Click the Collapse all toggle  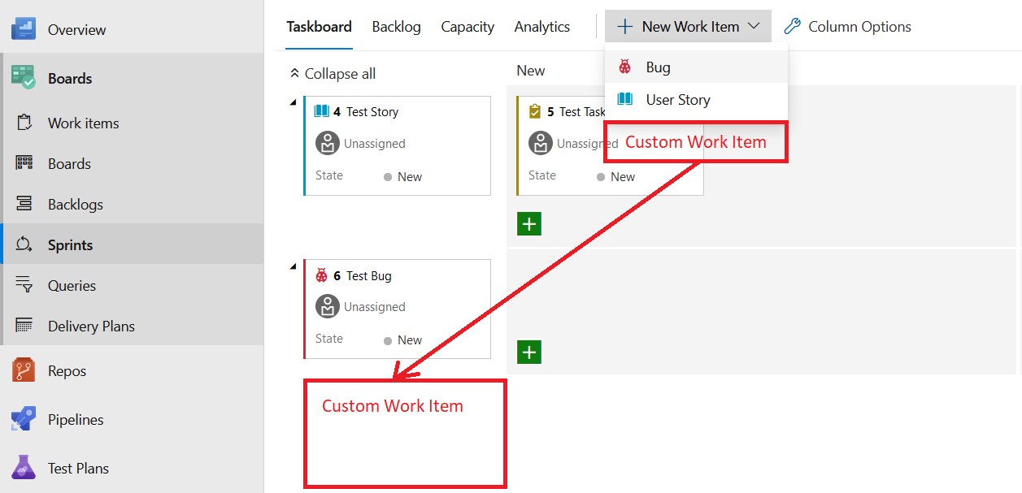[x=333, y=73]
